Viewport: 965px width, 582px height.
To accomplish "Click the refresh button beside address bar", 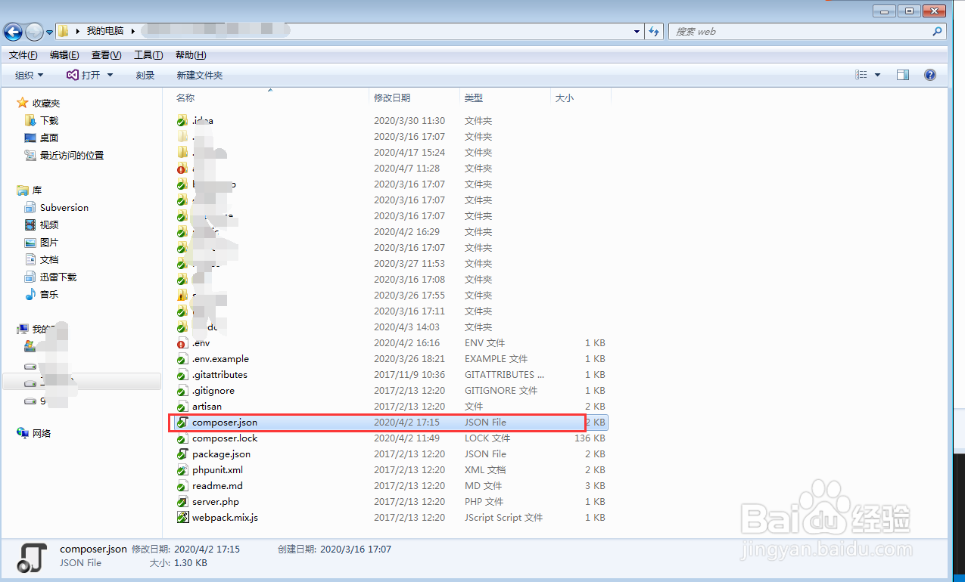I will 655,32.
